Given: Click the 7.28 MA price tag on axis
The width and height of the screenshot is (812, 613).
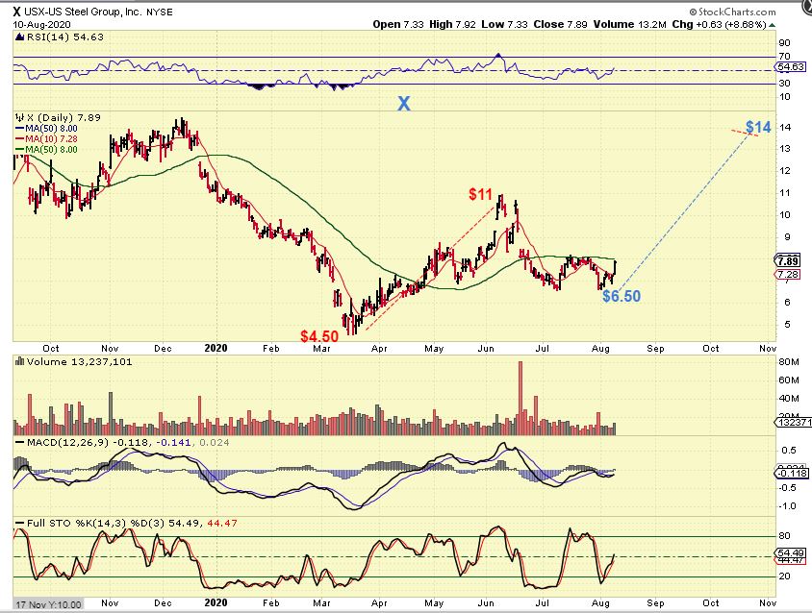Looking at the screenshot, I should (x=788, y=274).
